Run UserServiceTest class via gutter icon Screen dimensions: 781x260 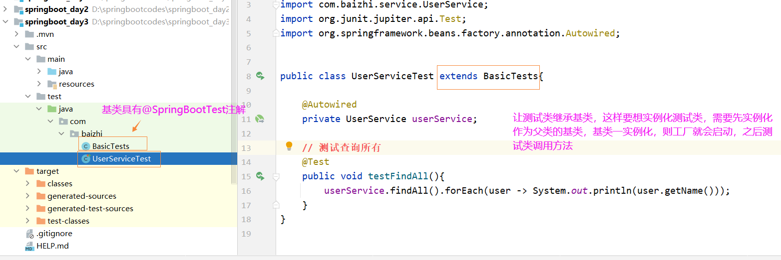(x=260, y=76)
